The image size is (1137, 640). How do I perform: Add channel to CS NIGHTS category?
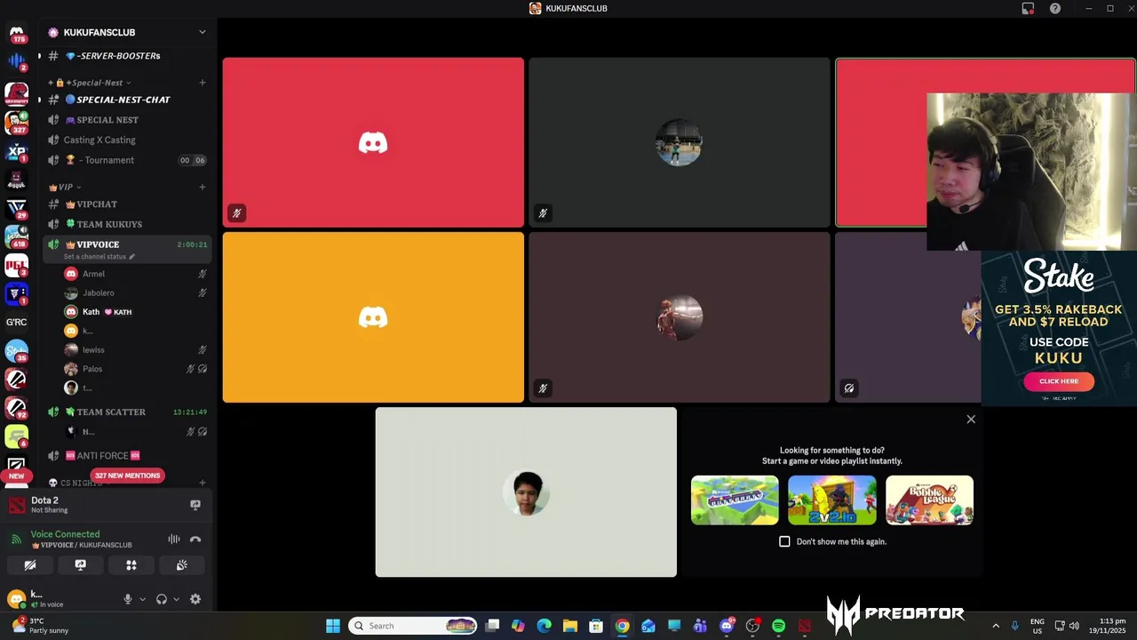coord(203,483)
